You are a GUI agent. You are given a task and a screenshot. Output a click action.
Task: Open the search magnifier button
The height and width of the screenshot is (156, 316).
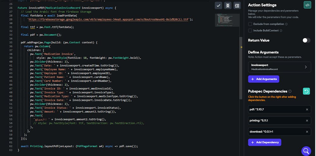[x=306, y=151]
